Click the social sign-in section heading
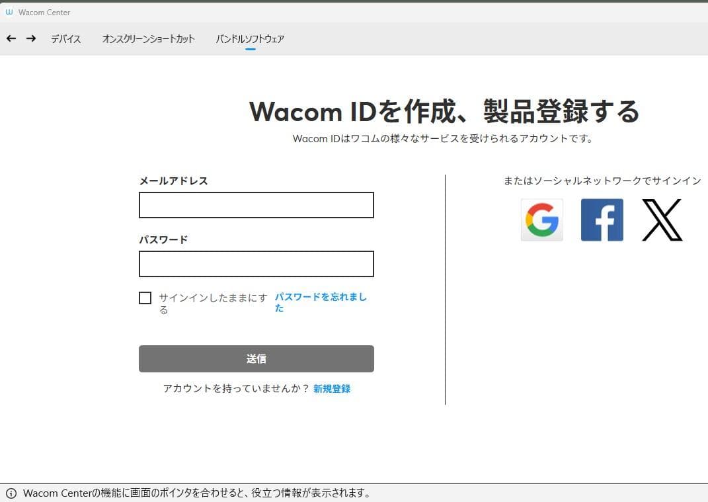 (602, 181)
